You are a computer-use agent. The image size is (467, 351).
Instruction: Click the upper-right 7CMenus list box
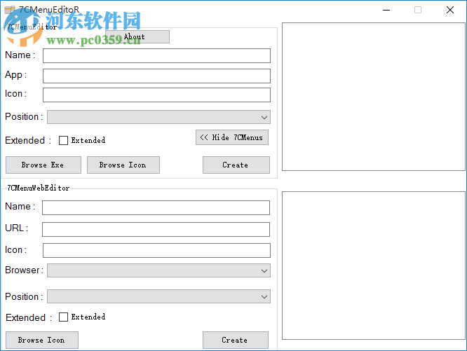point(374,97)
